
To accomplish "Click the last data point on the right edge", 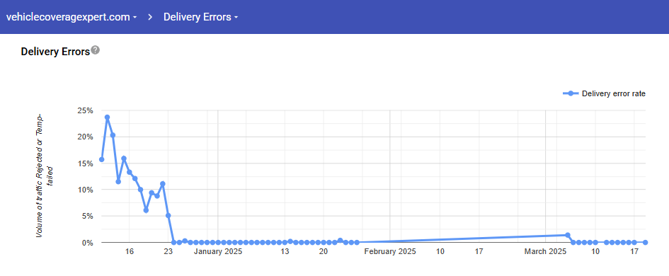I will [x=645, y=242].
